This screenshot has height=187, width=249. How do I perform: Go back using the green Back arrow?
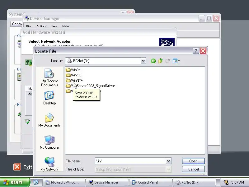pyautogui.click(x=153, y=61)
